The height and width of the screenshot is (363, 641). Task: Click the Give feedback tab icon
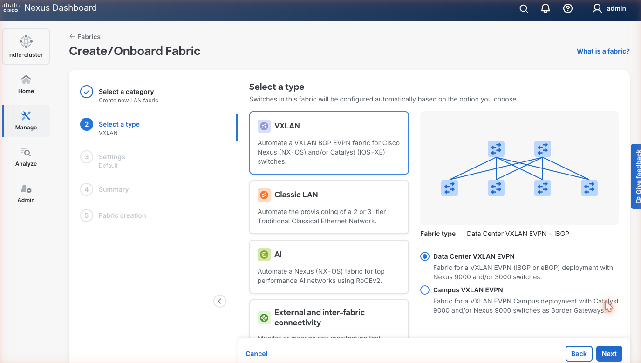point(638,200)
